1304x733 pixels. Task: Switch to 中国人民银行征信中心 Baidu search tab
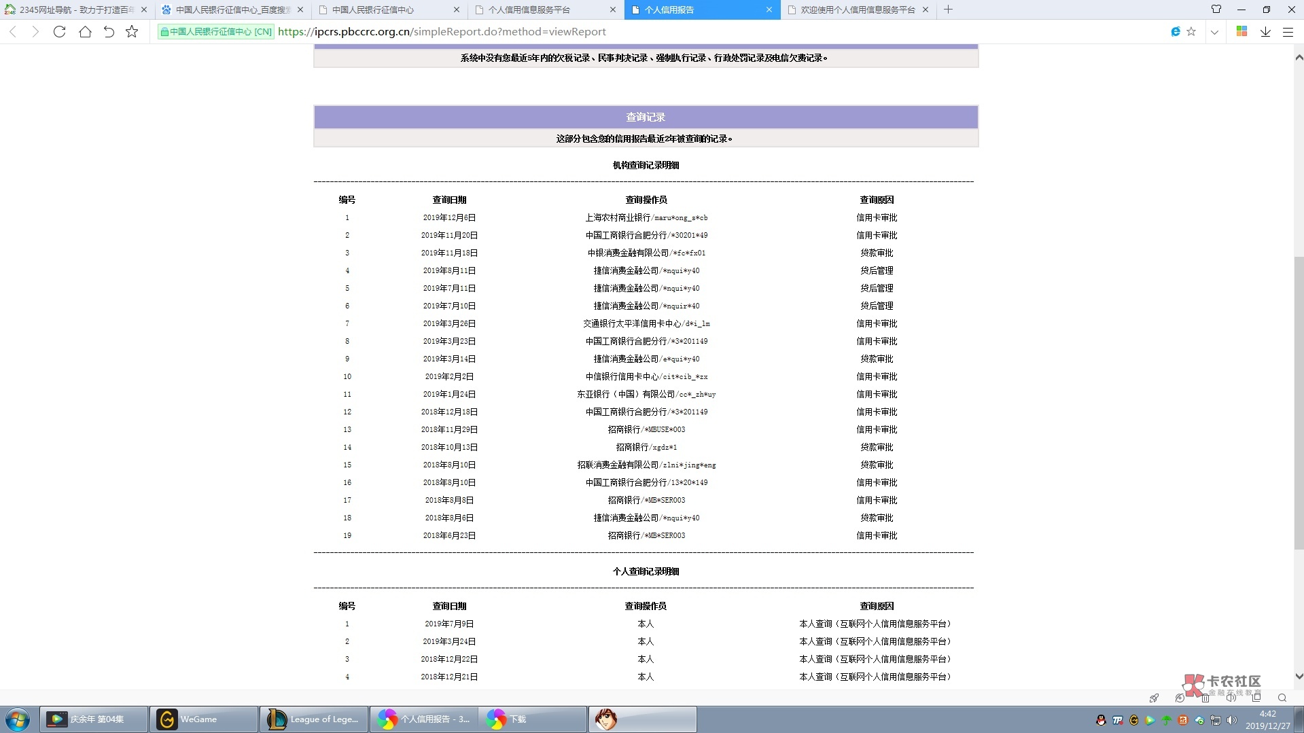(x=232, y=10)
